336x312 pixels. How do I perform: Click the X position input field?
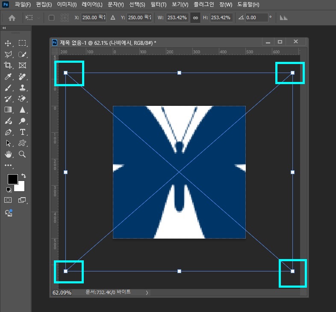tap(94, 17)
